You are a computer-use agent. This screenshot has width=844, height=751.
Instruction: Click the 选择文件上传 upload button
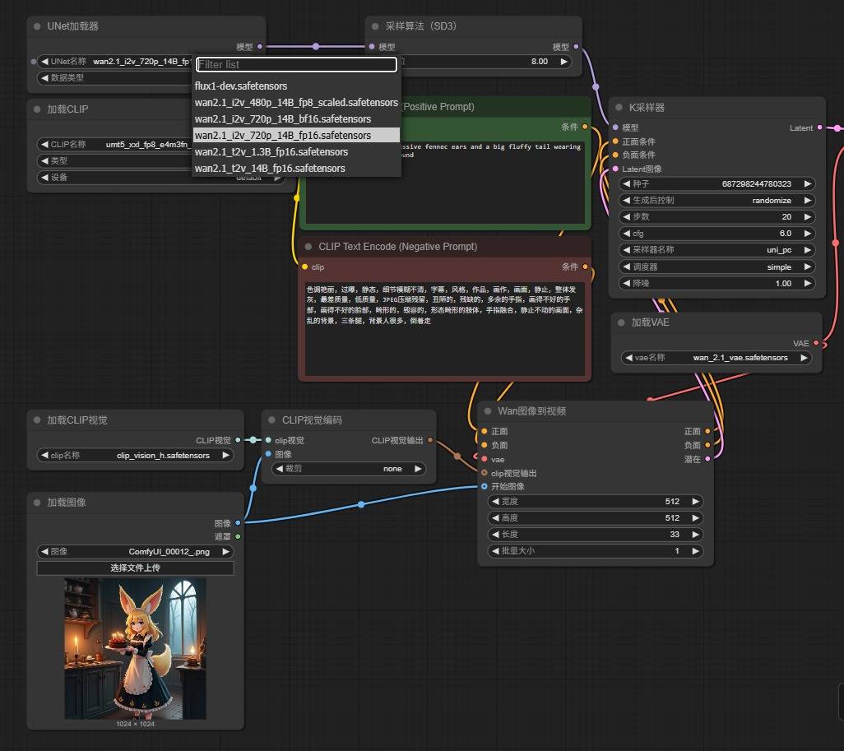pyautogui.click(x=135, y=568)
